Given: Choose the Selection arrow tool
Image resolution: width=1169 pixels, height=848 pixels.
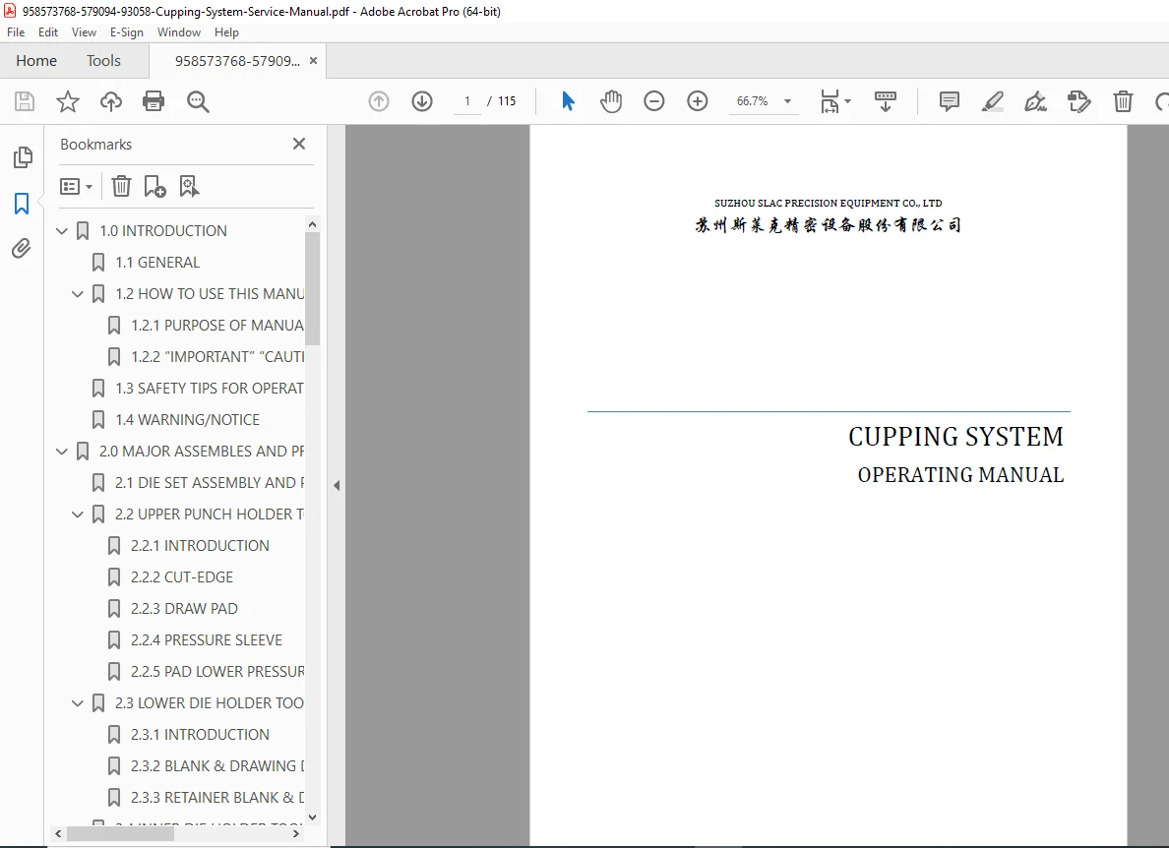Looking at the screenshot, I should click(568, 101).
